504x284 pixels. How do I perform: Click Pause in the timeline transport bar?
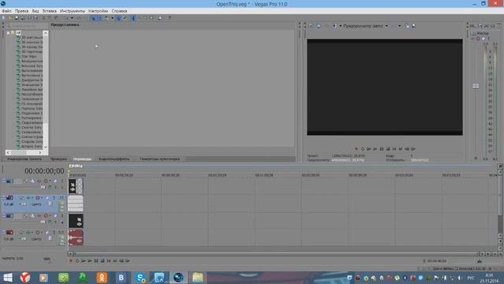click(x=96, y=261)
